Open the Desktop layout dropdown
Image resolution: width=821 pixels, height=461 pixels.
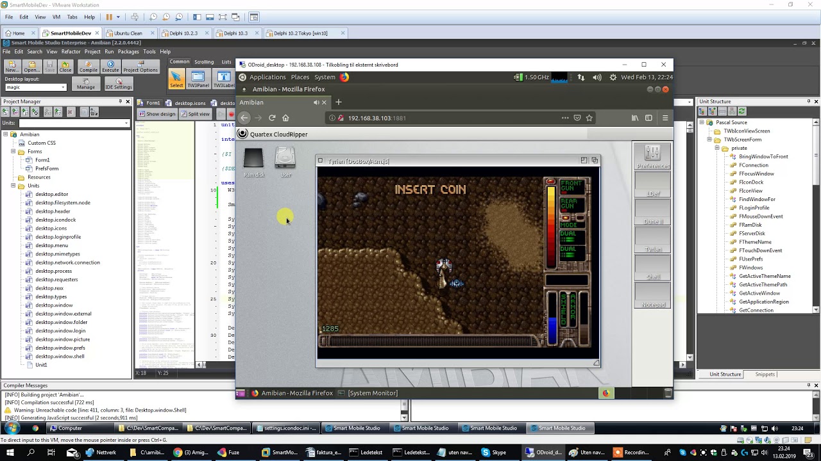pyautogui.click(x=63, y=87)
